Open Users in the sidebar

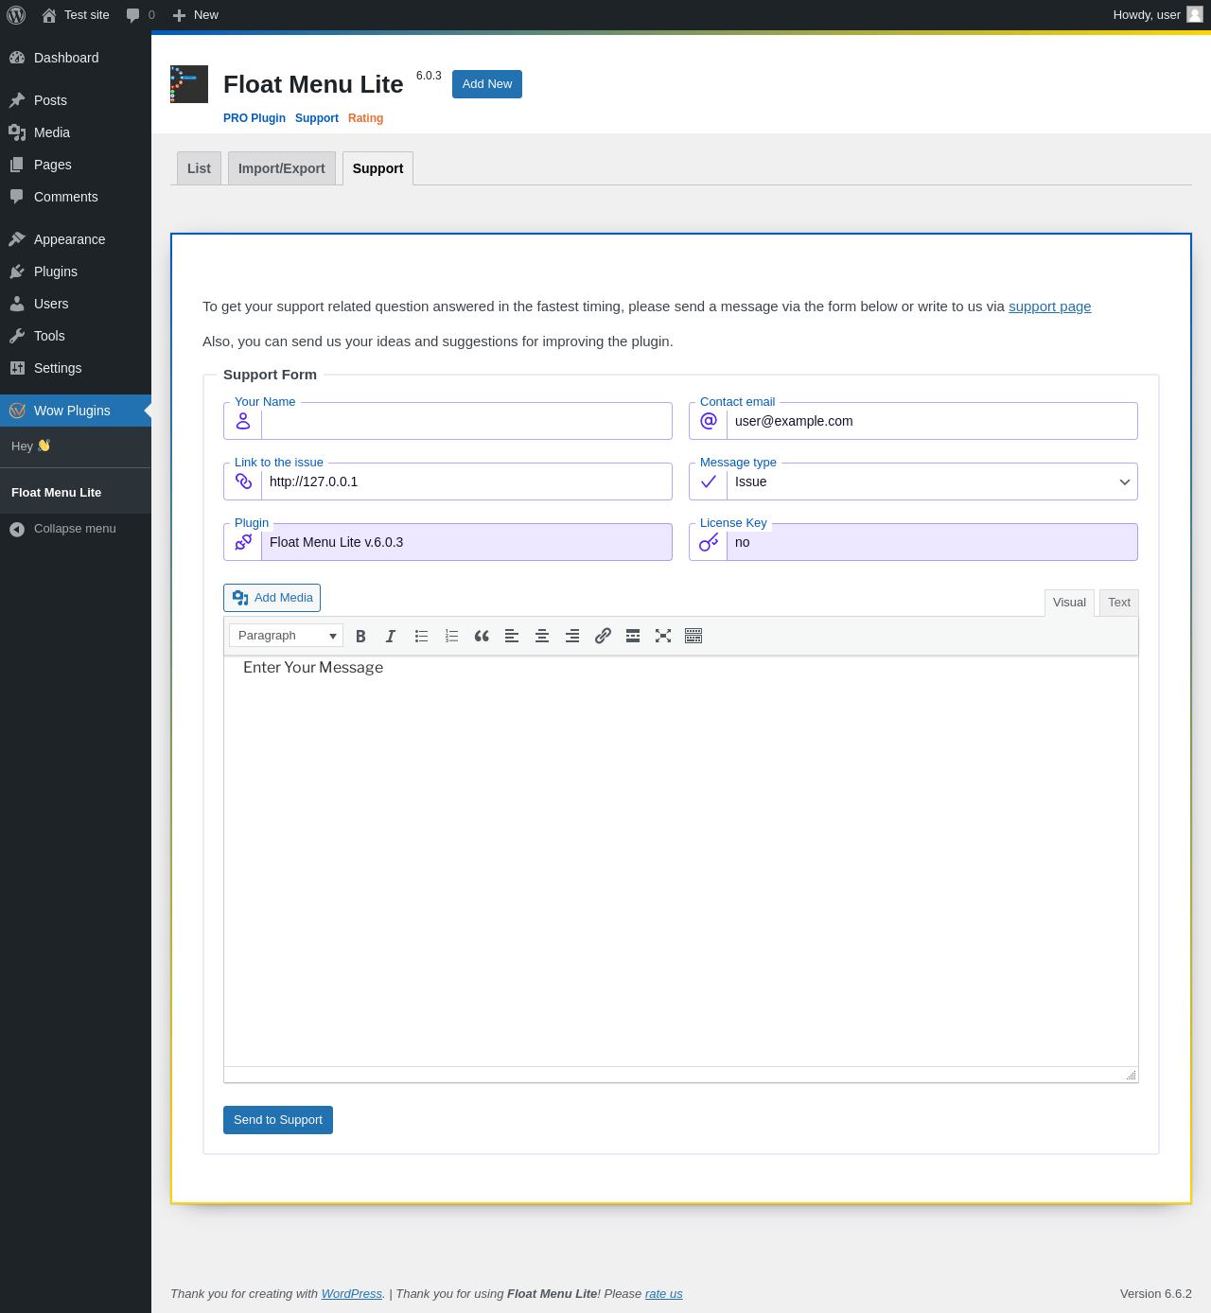point(76,304)
